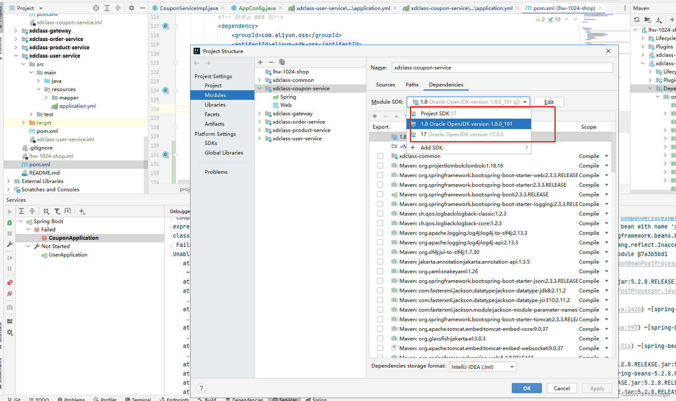Click the module Name input field
Screen dimensions: 676x401
(502, 68)
